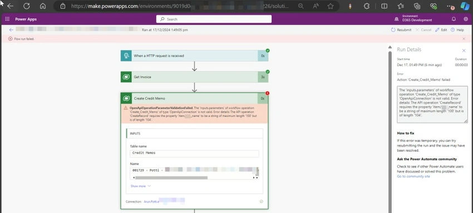The width and height of the screenshot is (473, 213).
Task: Click the Get Invoice Dataverse icon
Action: [x=126, y=77]
